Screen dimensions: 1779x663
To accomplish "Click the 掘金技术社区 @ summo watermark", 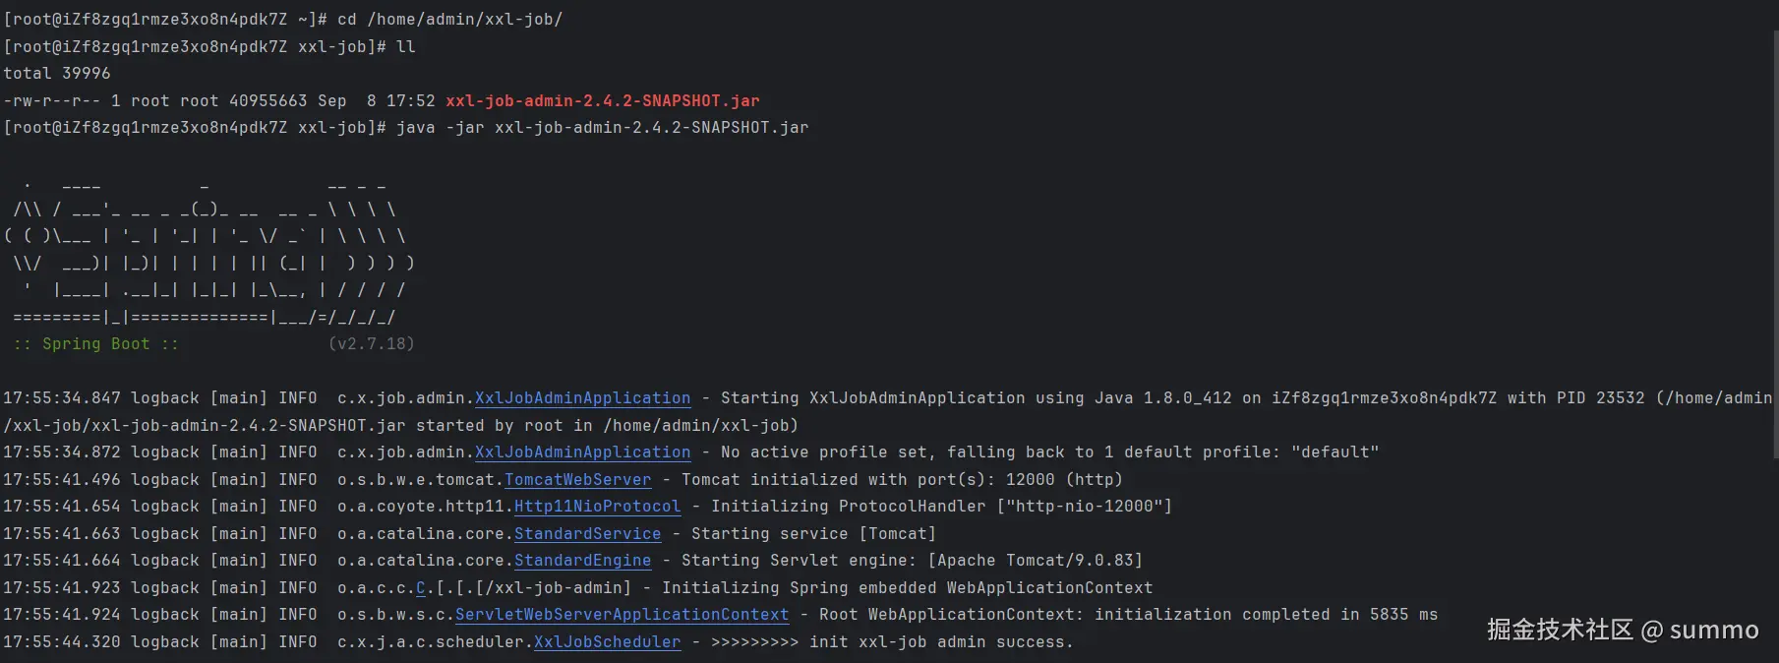I will coord(1622,631).
